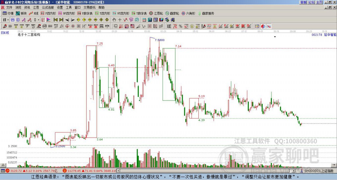Viewport: 337px width, 180px height.
Task: Open the 设置 menu
Action: click(x=60, y=8)
